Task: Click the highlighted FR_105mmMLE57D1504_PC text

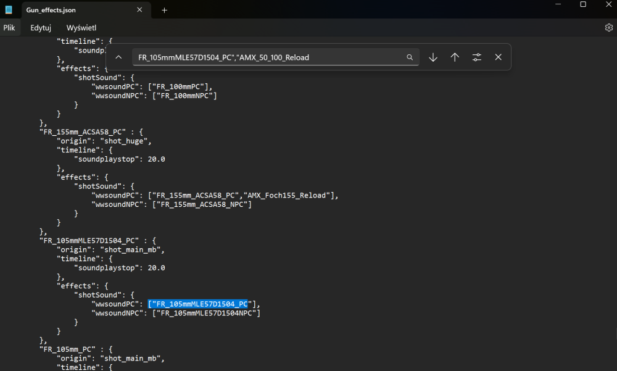Action: pyautogui.click(x=198, y=304)
